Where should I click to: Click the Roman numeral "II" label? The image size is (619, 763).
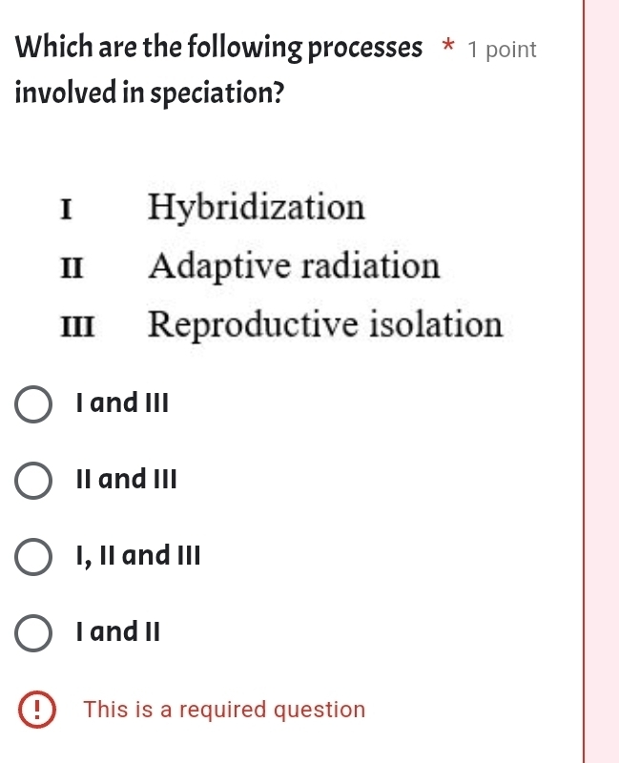coord(71,267)
